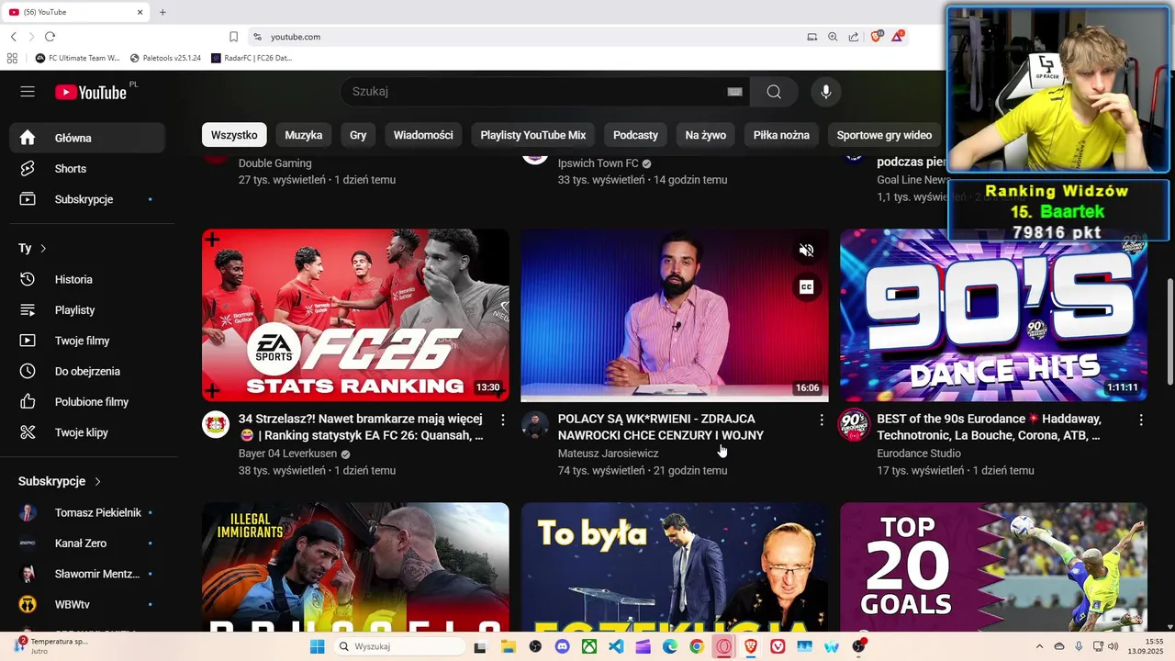
Task: Reload the page with the browser refresh button
Action: (50, 37)
